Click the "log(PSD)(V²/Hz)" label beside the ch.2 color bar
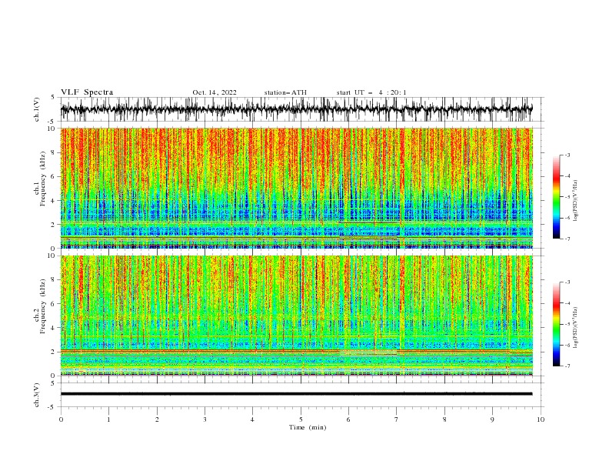The image size is (609, 471). [x=575, y=327]
